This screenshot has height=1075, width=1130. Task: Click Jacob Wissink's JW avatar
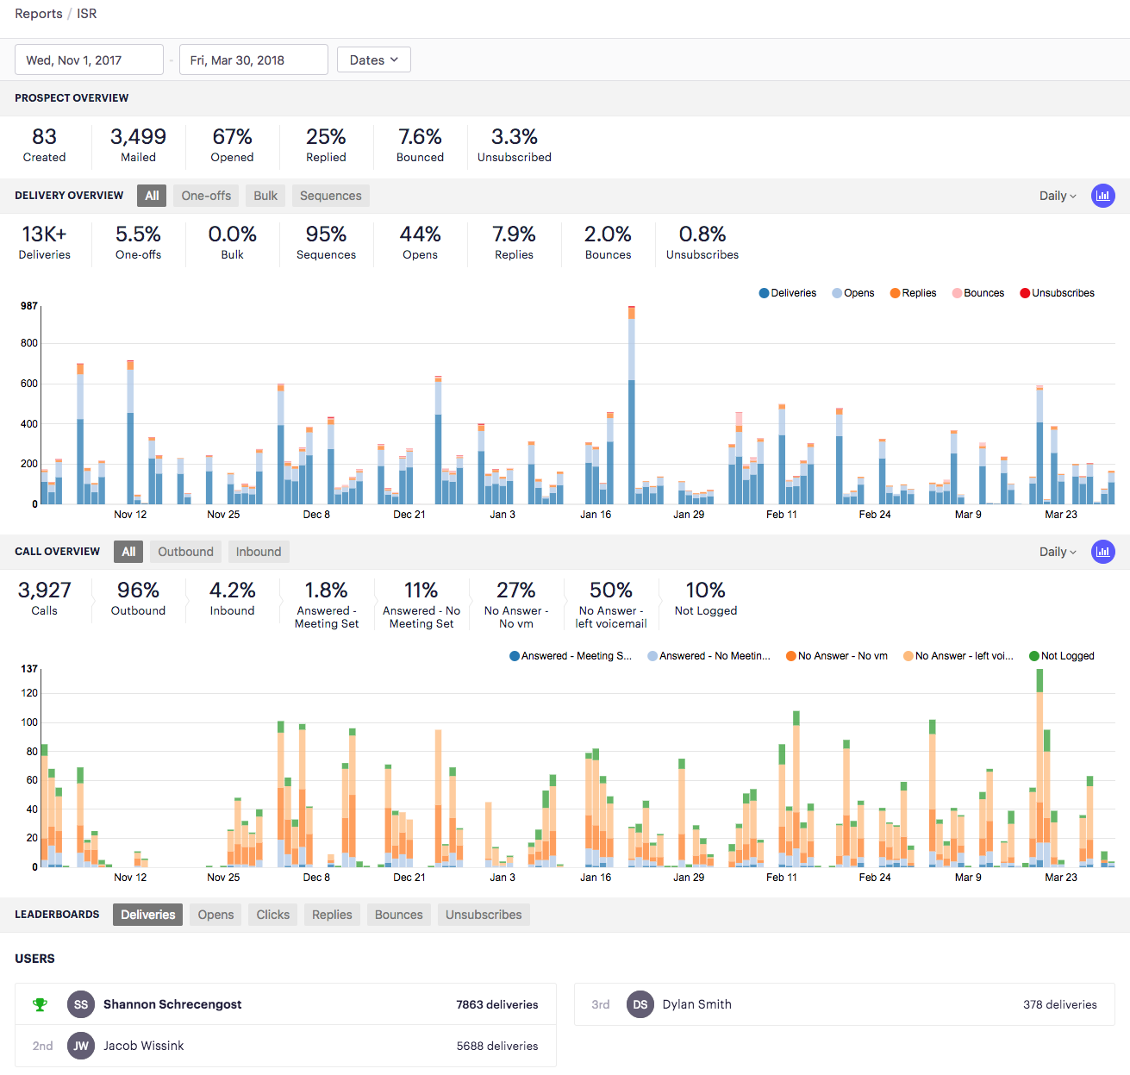pos(80,1046)
